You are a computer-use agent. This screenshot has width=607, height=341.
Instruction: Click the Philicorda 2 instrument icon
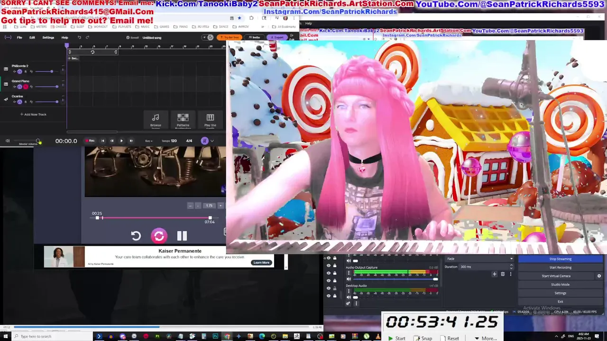coord(6,69)
